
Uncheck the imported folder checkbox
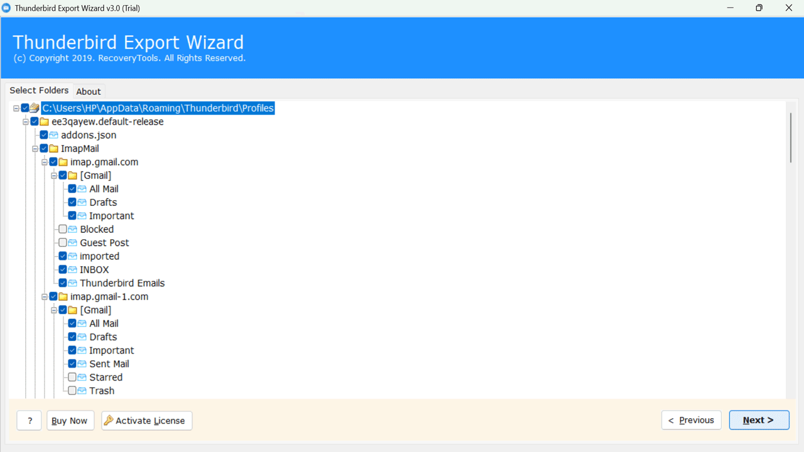pyautogui.click(x=63, y=256)
